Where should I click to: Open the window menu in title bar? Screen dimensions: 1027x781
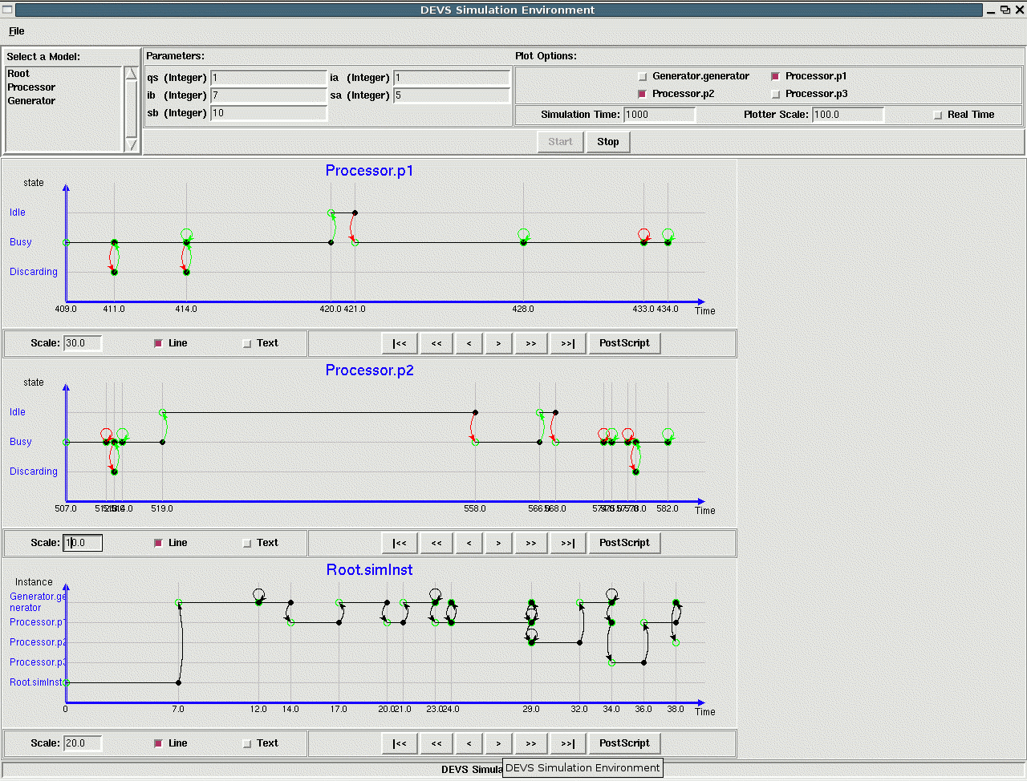[x=7, y=10]
